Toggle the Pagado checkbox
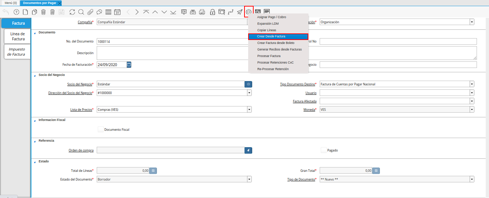Viewport: 489px width, 198px height. pyautogui.click(x=324, y=150)
